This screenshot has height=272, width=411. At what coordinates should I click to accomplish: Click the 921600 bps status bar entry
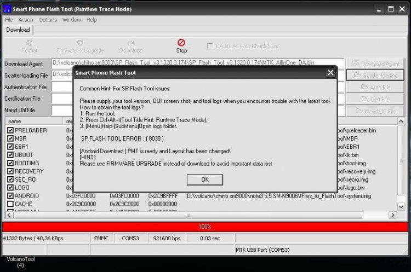coord(167,238)
